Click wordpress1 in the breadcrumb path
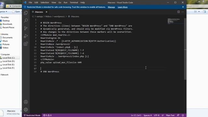Screen dimensions: 208x117 click(59, 17)
